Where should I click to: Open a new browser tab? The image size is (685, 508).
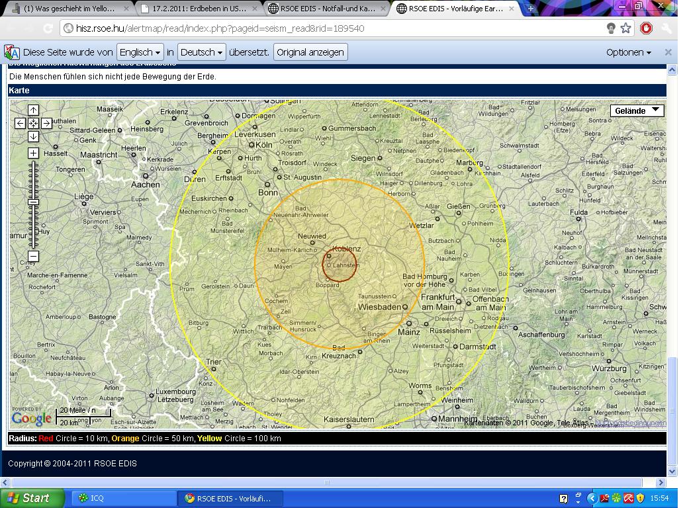click(530, 9)
